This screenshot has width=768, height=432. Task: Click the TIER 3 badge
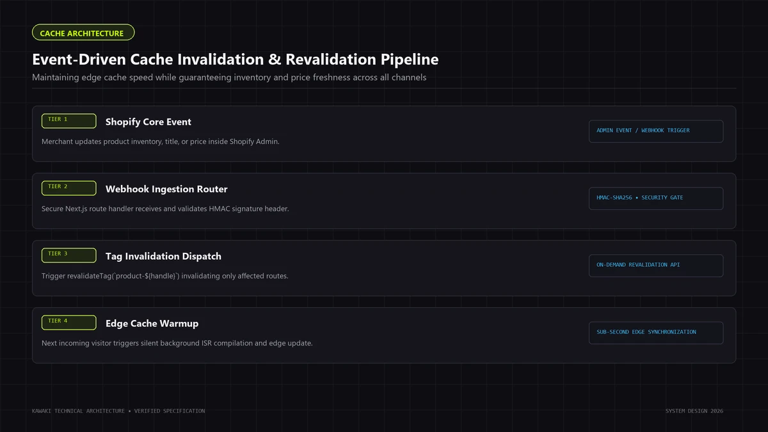click(x=69, y=255)
